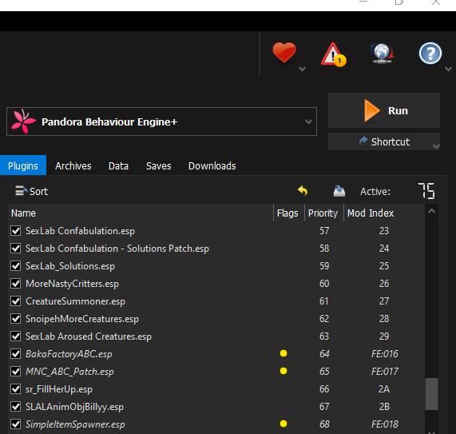456x434 pixels.
Task: Click the plugin list scroll up arrow
Action: [x=431, y=211]
